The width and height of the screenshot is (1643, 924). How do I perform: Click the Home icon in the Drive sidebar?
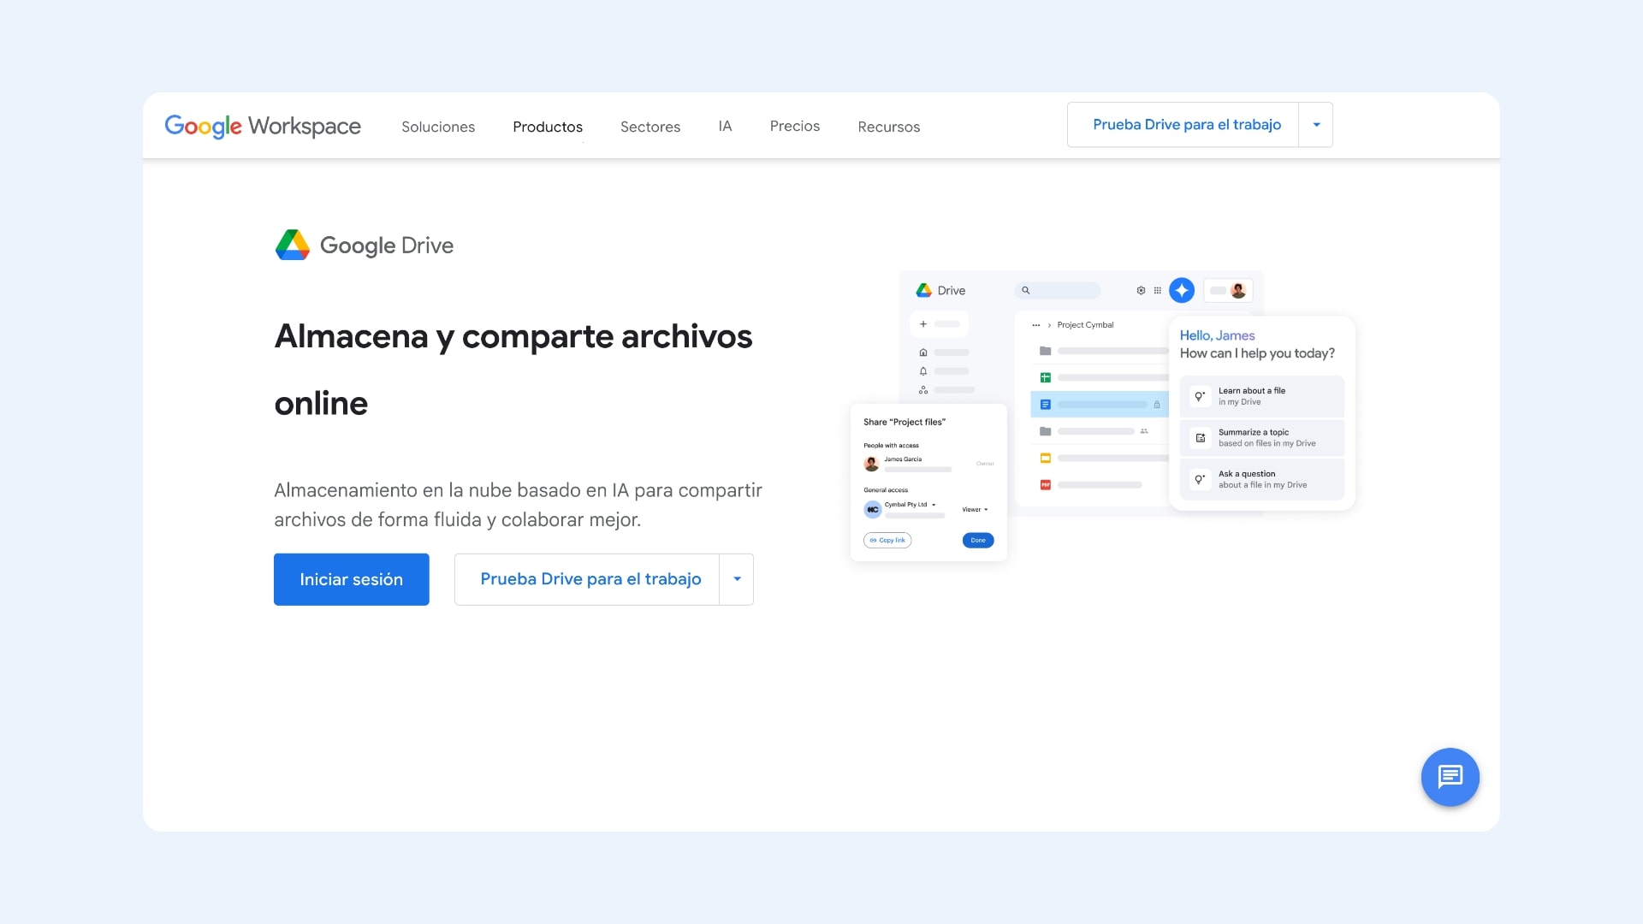click(923, 352)
